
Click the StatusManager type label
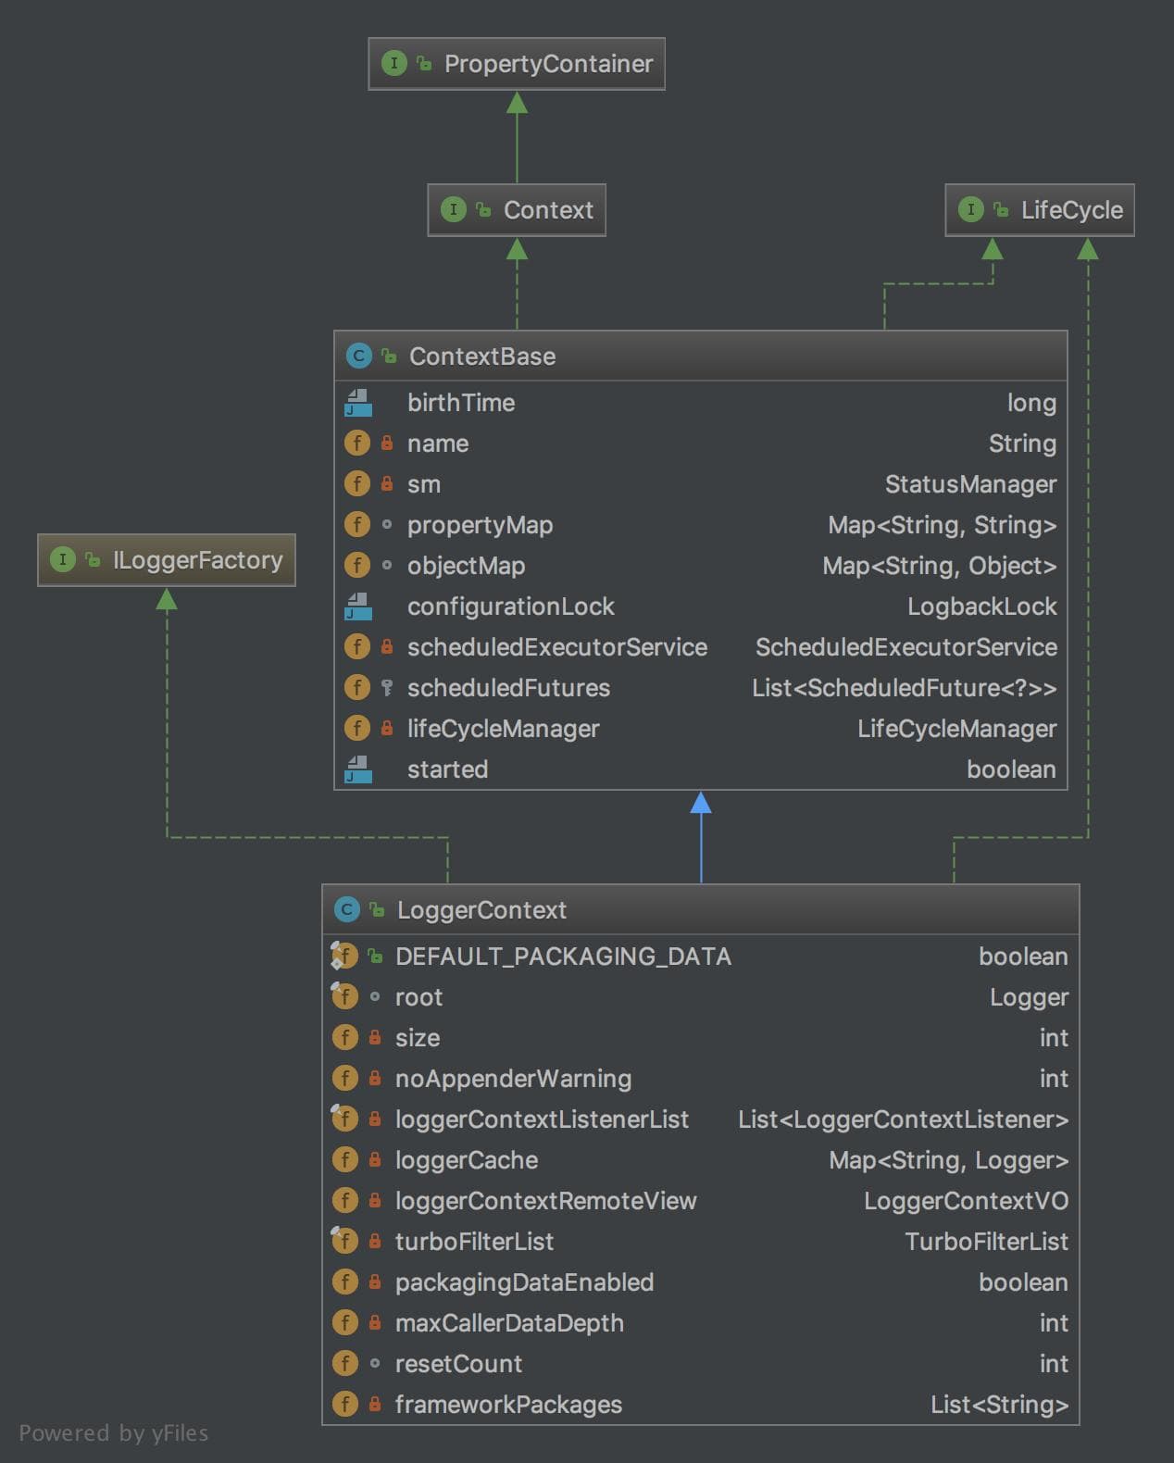[970, 484]
